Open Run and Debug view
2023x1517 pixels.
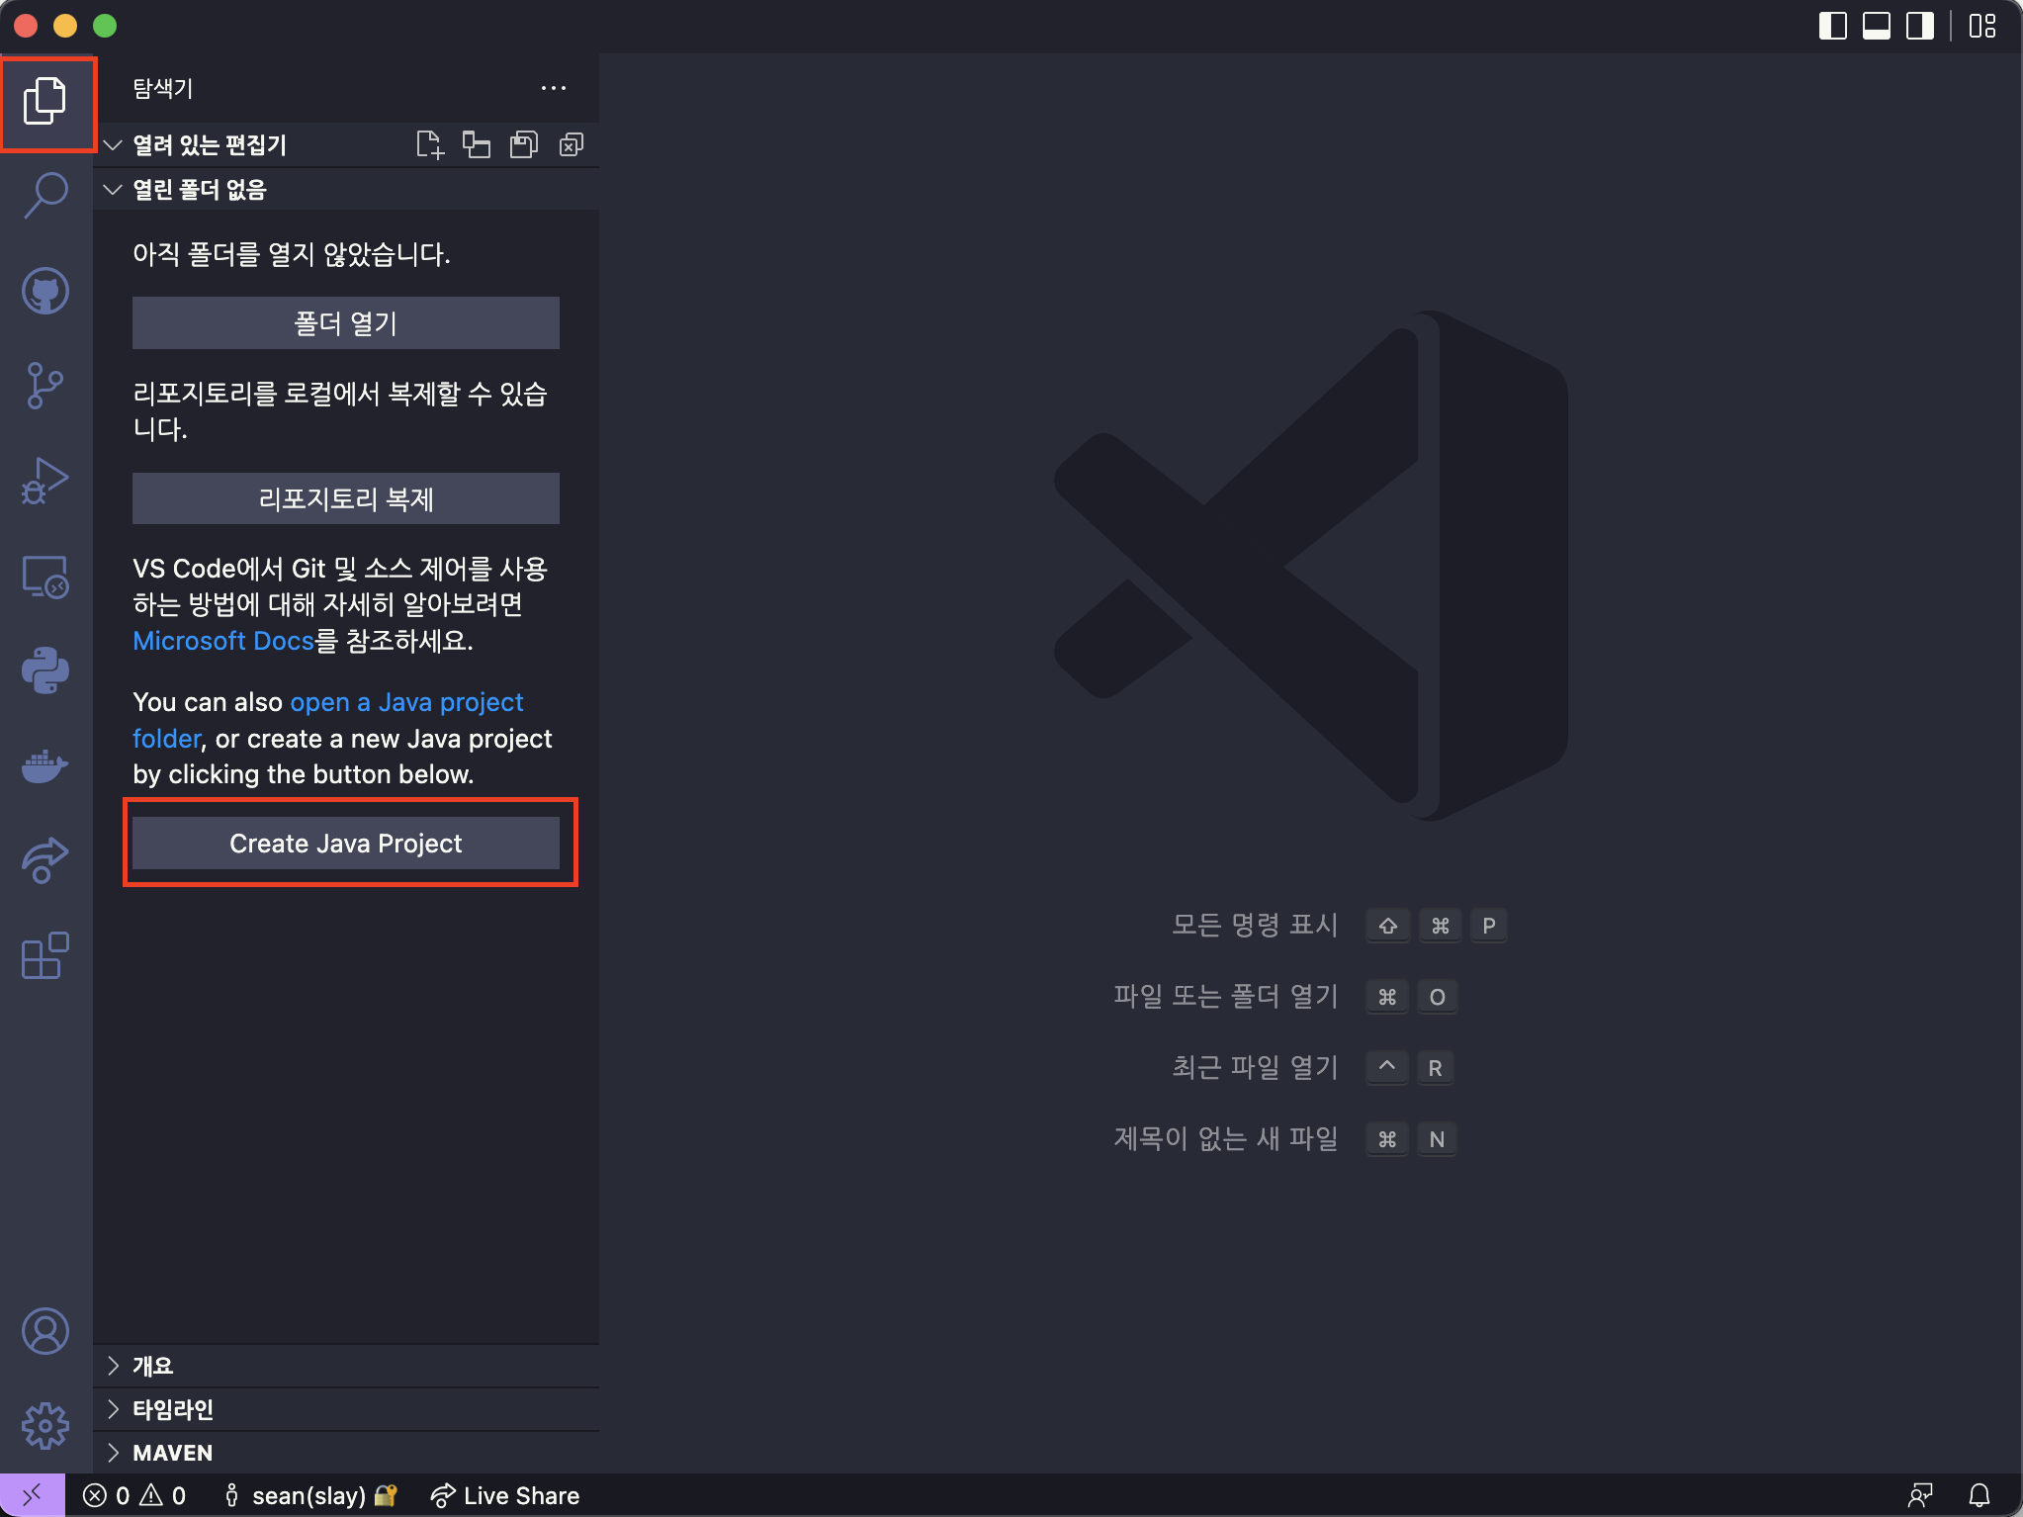click(45, 481)
